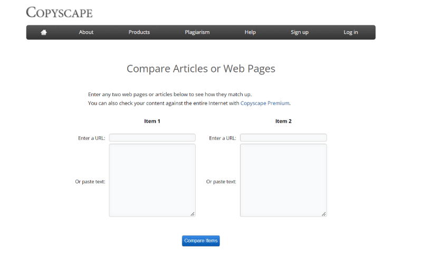Screen dimensions: 422x280
Task: Click the Compare Articles or Web Pages heading
Action: click(x=201, y=69)
